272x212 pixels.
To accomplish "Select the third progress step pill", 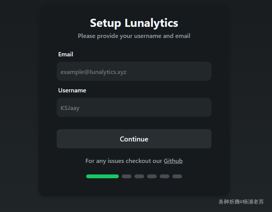I will click(139, 176).
